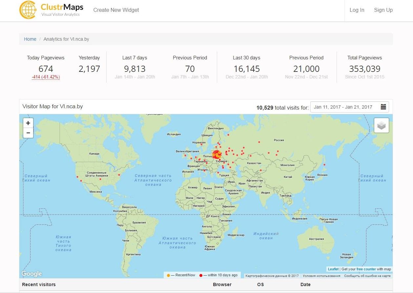This screenshot has width=413, height=293.
Task: Click the Google logo on map
Action: click(x=32, y=274)
